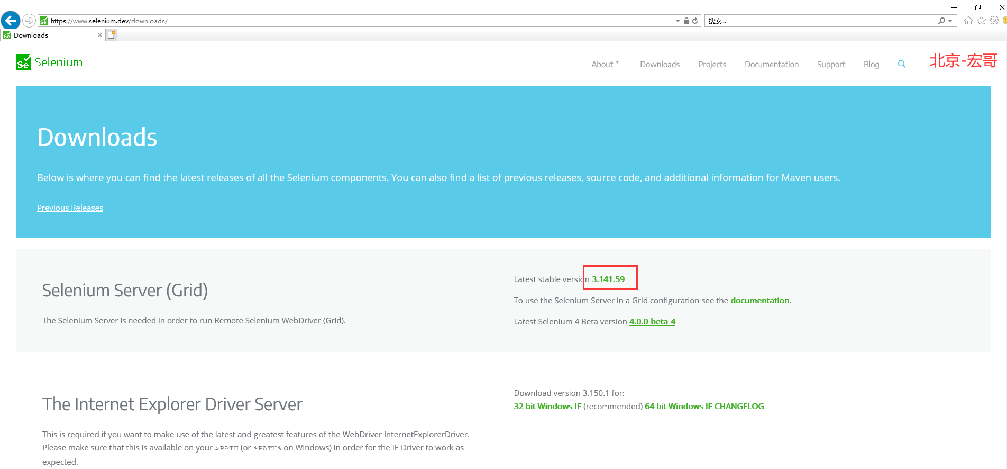The width and height of the screenshot is (1007, 469).
Task: Click the magnifier icon in the browser search box
Action: pyautogui.click(x=941, y=21)
